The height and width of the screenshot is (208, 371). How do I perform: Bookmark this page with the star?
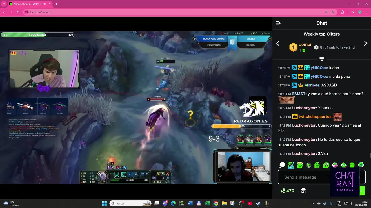[333, 12]
